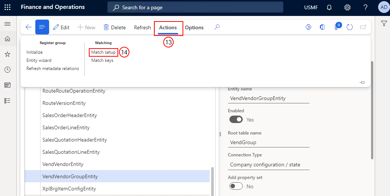Screen dimensions: 390x196
Task: Toggle the Add property set switch
Action: coord(236,186)
